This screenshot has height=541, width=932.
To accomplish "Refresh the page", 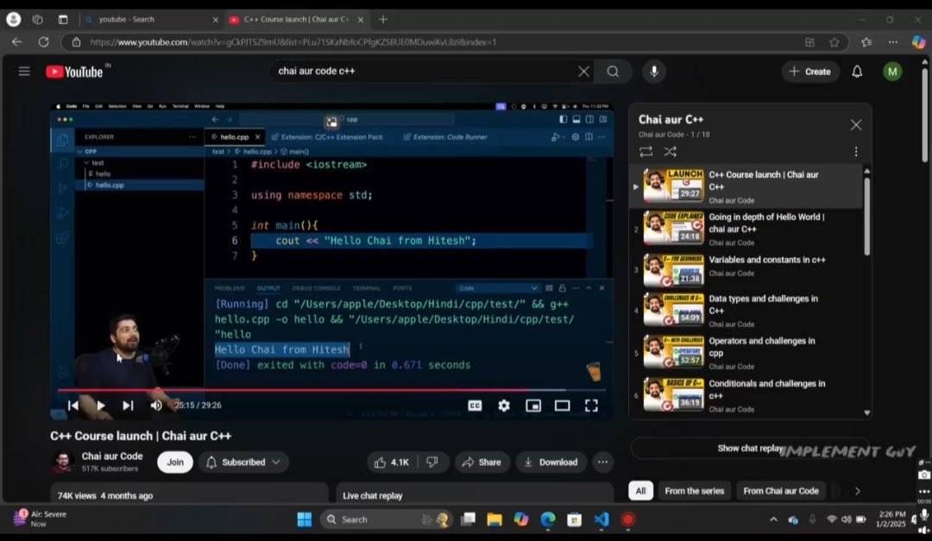I will coord(43,42).
